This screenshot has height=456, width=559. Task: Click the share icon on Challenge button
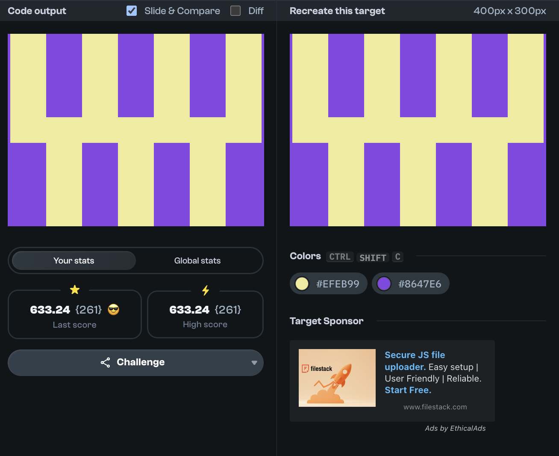(105, 362)
